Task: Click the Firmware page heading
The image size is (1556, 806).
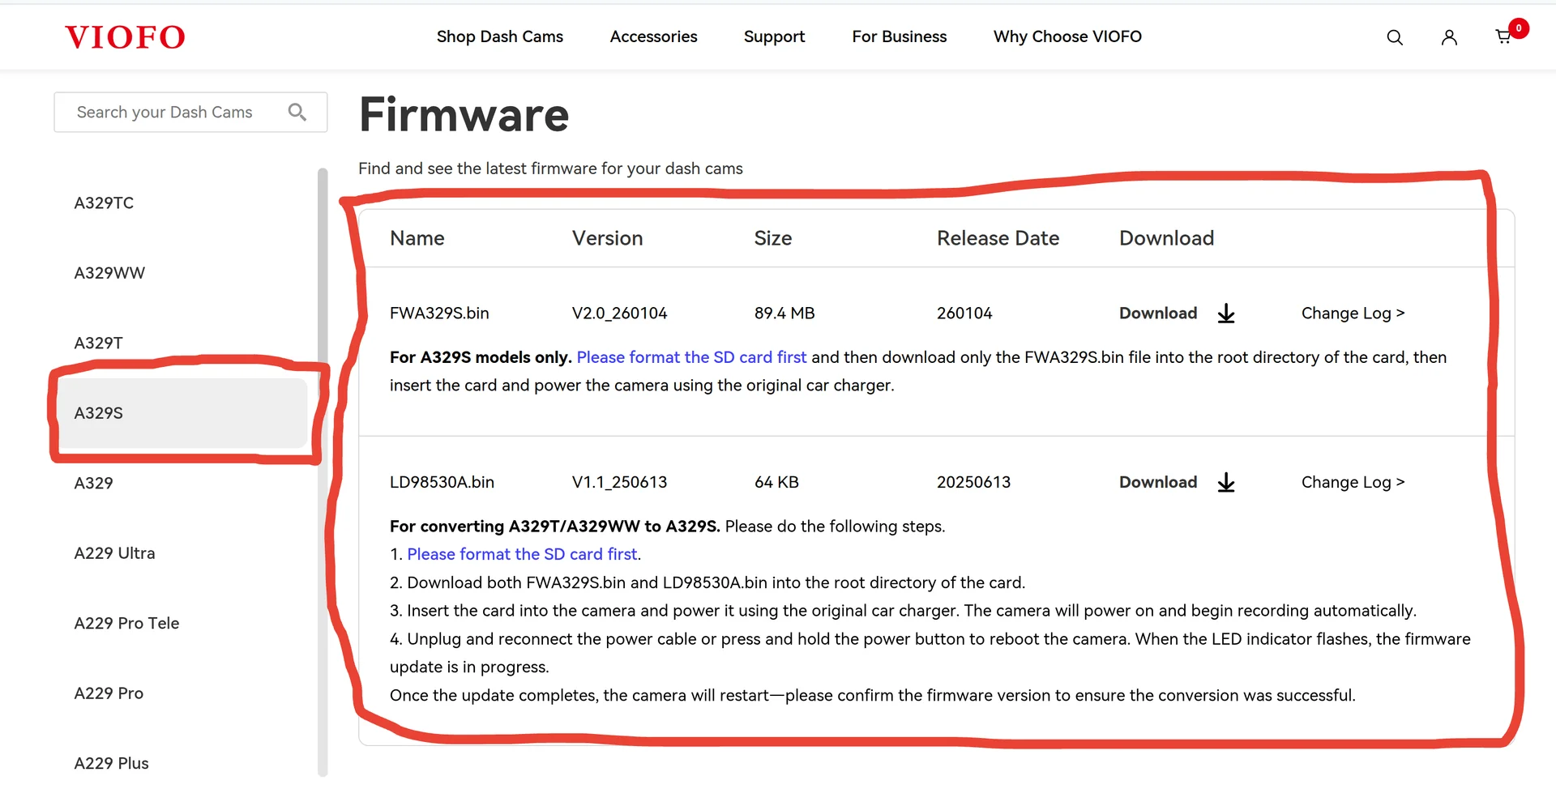Action: [x=464, y=114]
